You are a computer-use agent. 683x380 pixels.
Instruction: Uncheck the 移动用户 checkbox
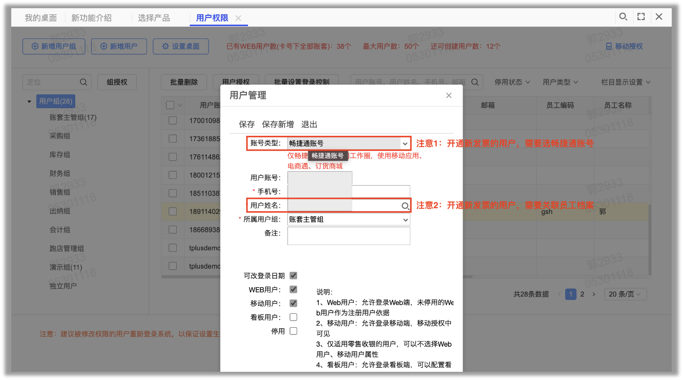coord(294,303)
